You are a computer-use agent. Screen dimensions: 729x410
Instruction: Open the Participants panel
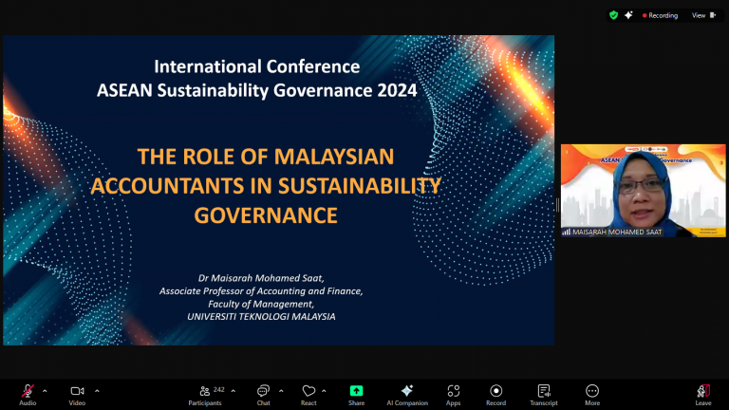205,395
